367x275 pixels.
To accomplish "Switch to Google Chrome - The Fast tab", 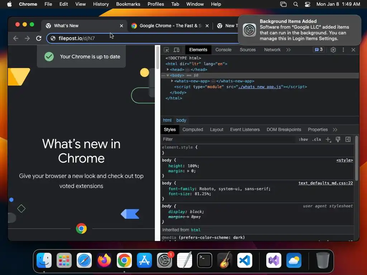I will (170, 26).
